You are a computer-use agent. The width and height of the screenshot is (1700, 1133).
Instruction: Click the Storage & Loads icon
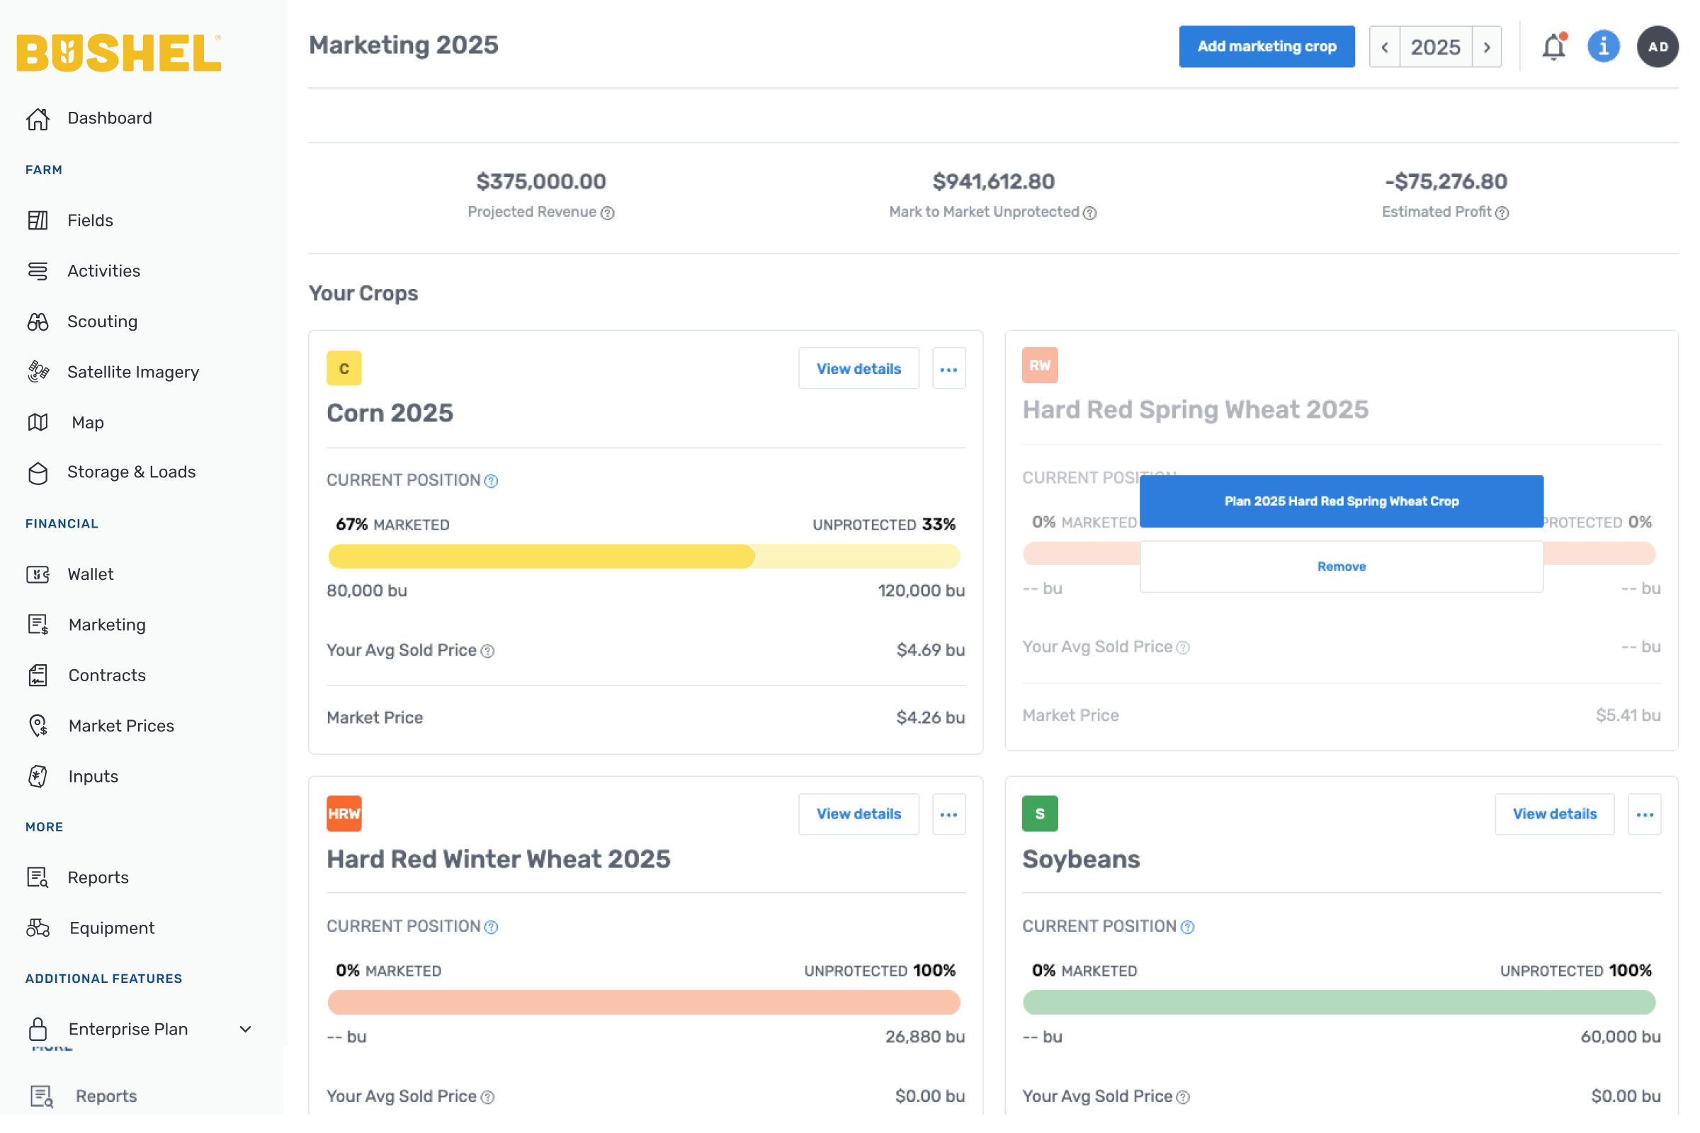point(38,472)
